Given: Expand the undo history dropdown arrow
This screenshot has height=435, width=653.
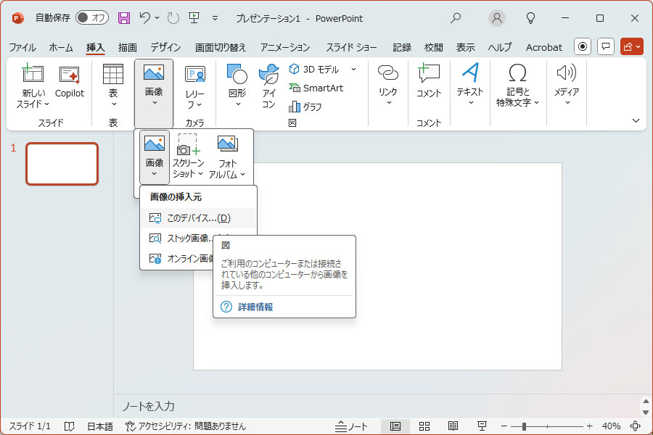Looking at the screenshot, I should [157, 18].
